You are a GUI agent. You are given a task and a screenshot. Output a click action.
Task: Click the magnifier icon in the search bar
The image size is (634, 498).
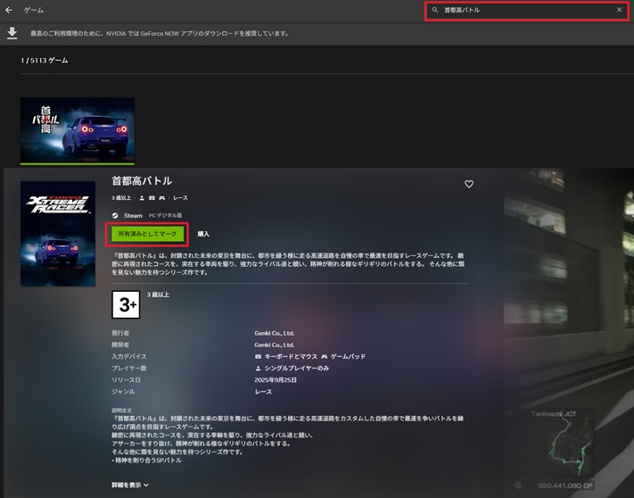tap(435, 10)
